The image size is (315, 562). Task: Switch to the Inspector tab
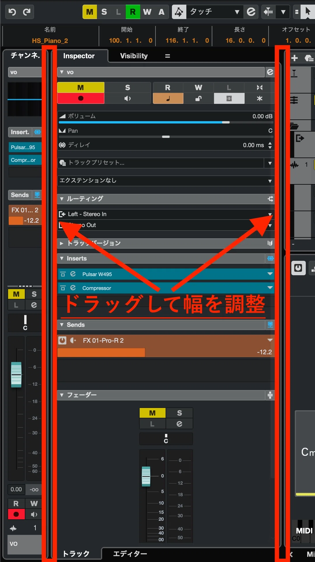[79, 56]
